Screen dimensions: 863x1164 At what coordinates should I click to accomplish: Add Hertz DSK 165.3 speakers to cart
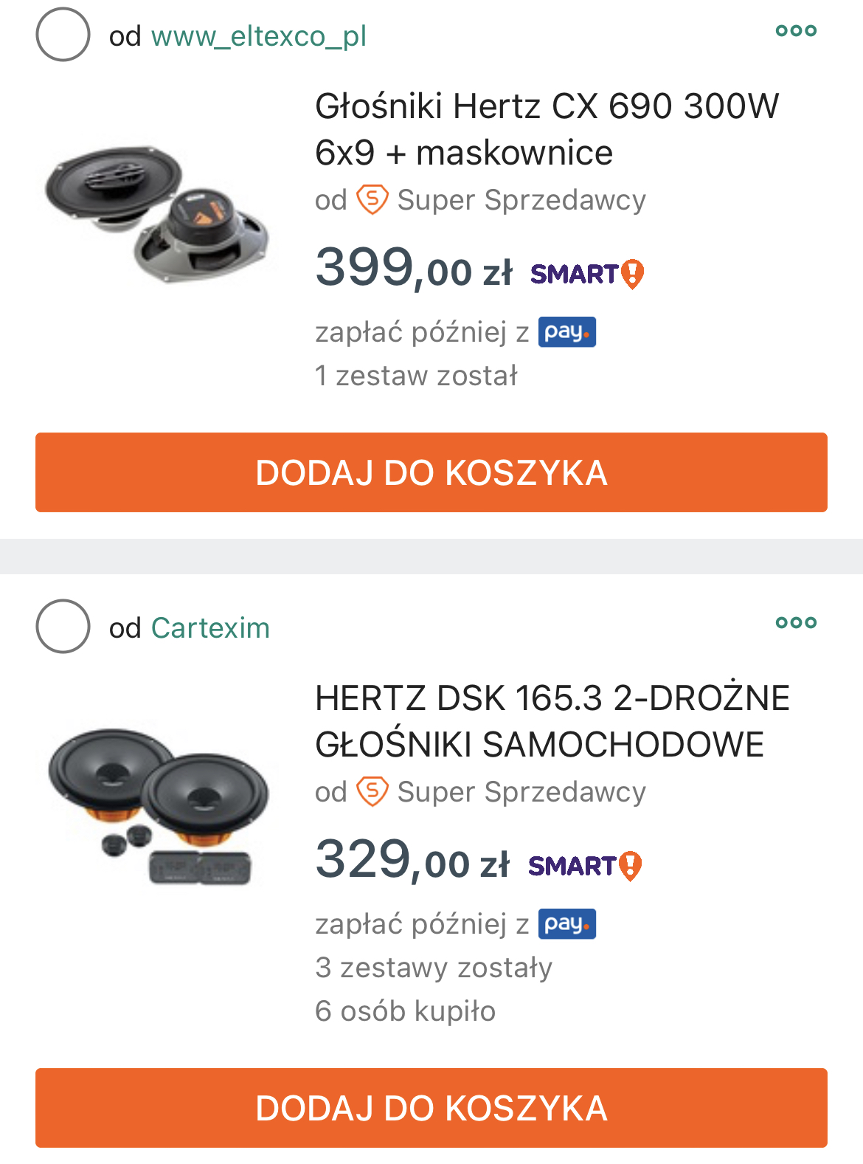(431, 1107)
